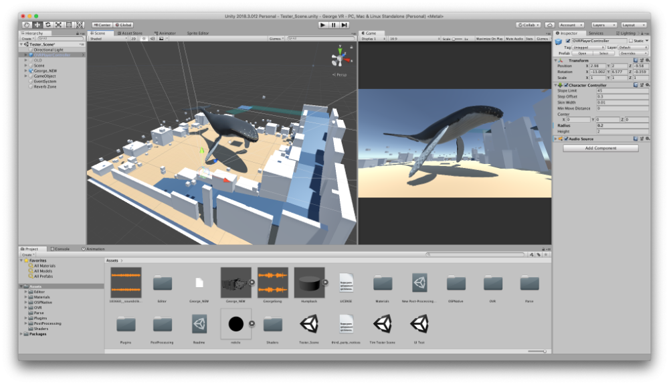Select the Move tool in the toolbar

pyautogui.click(x=37, y=25)
